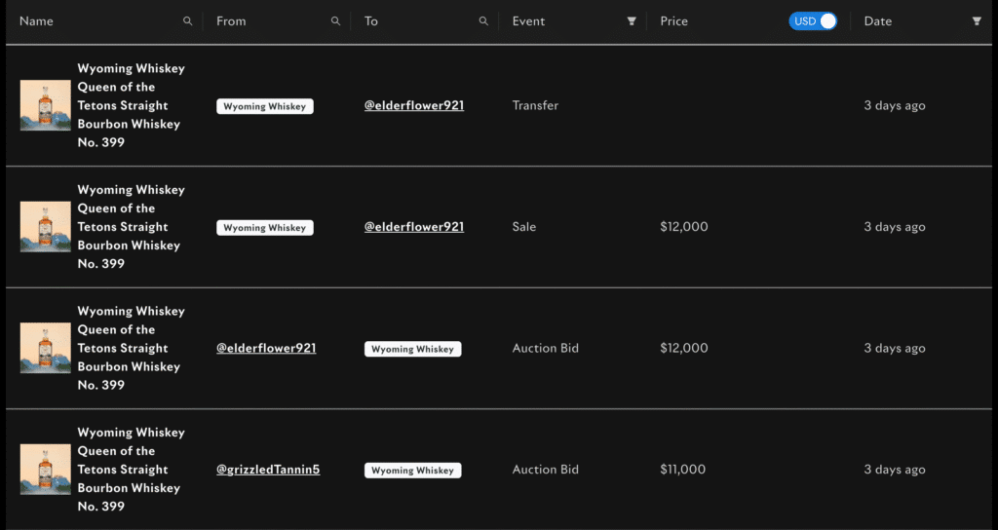Click the From column search icon
The height and width of the screenshot is (530, 998).
335,21
